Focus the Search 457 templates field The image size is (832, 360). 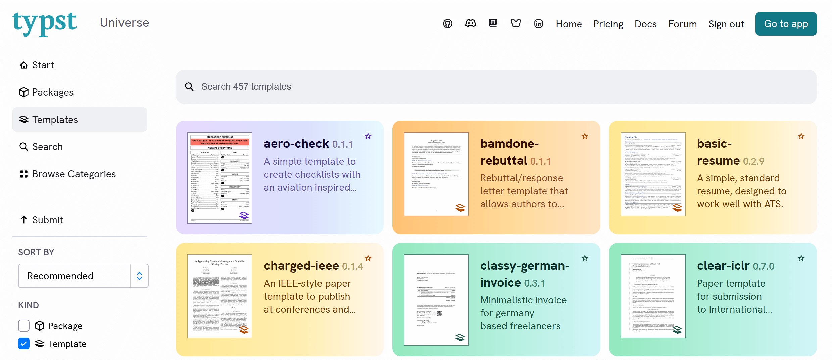(496, 87)
